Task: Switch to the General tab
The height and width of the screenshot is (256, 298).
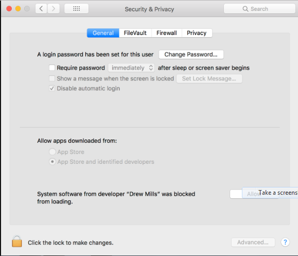Action: pos(103,33)
